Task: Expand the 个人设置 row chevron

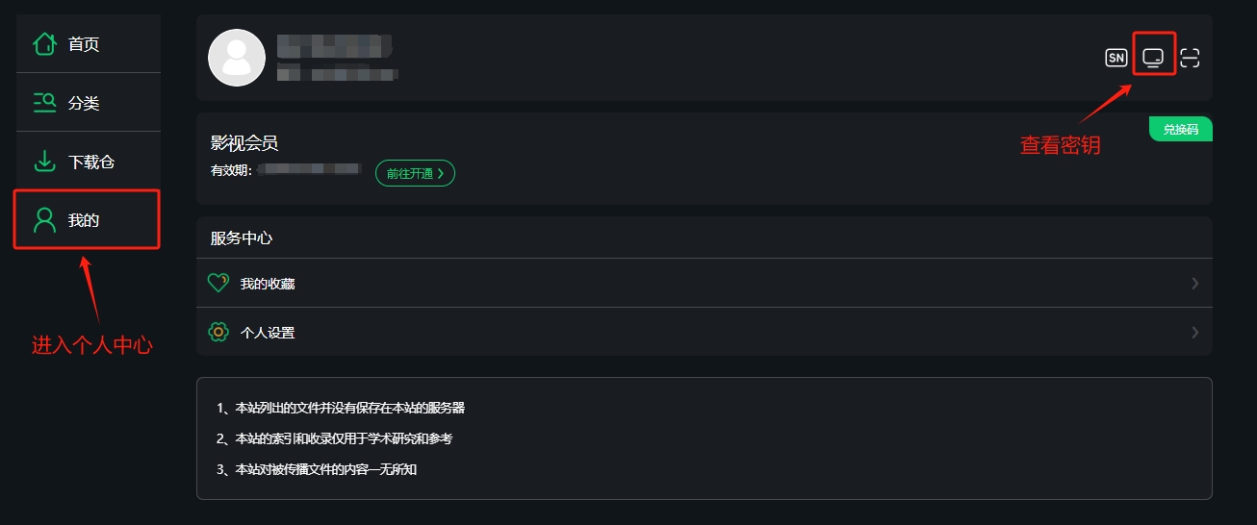Action: [1194, 333]
